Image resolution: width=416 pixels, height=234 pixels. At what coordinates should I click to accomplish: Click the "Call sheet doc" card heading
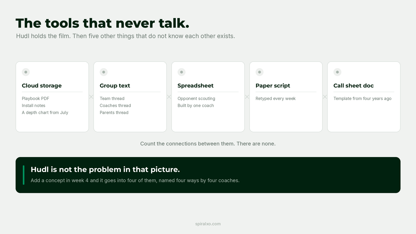point(354,86)
